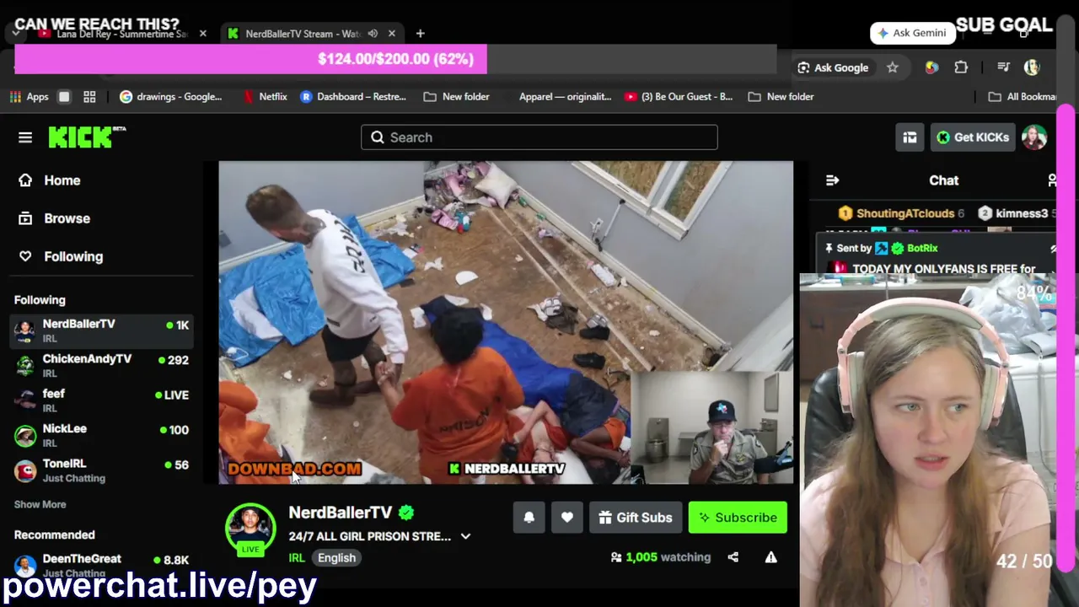Screen dimensions: 1079x607
Task: Select feef channel in Following list
Action: pos(101,400)
